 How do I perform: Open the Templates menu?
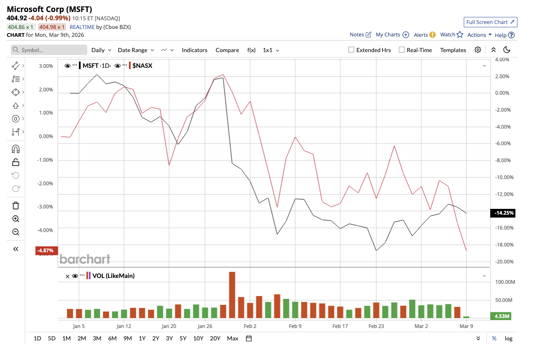tap(453, 50)
